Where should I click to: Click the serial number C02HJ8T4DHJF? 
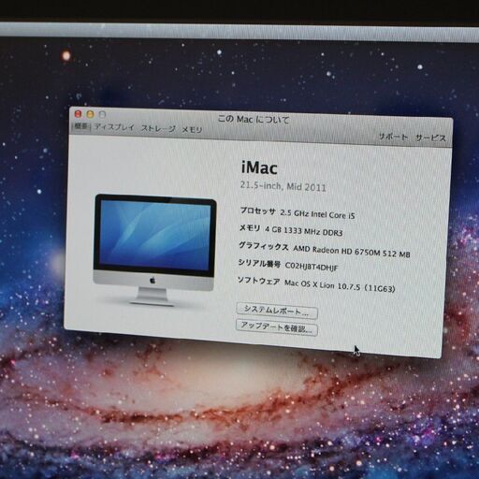coord(312,267)
